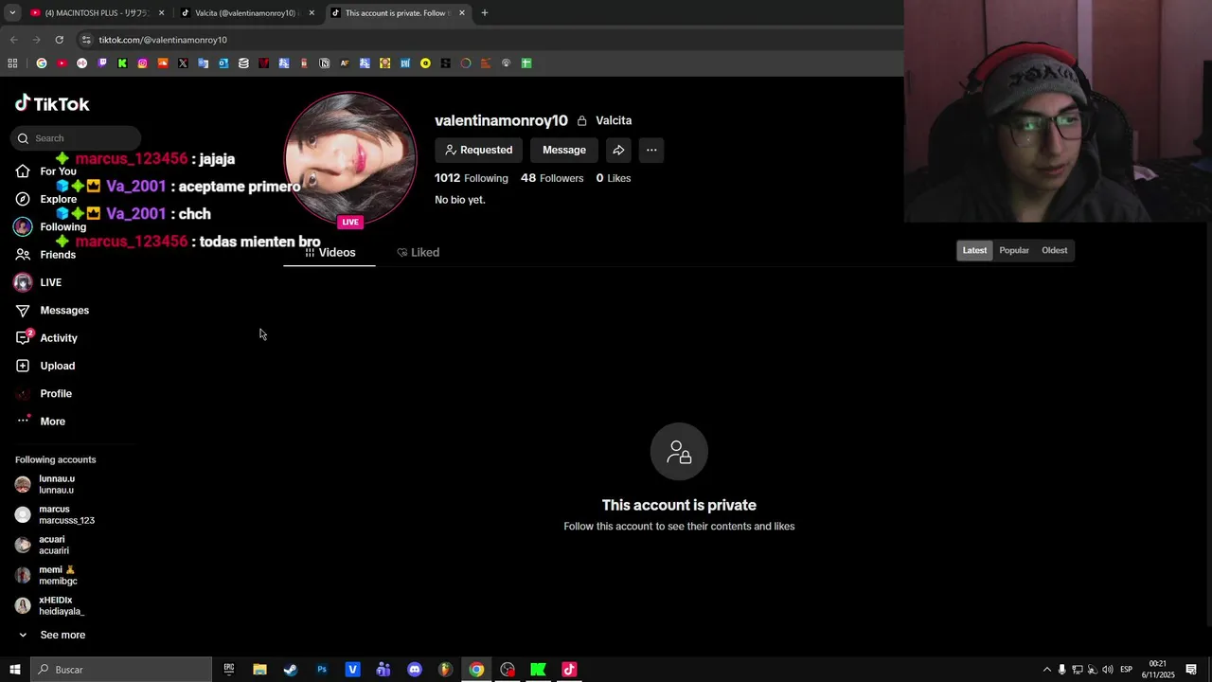Screen dimensions: 1212x682
Task: Open the 1012 Following list
Action: pyautogui.click(x=472, y=178)
